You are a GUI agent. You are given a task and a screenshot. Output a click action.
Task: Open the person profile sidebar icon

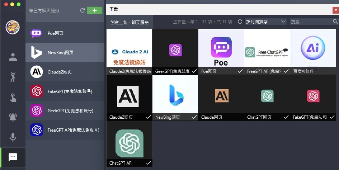pyautogui.click(x=13, y=57)
